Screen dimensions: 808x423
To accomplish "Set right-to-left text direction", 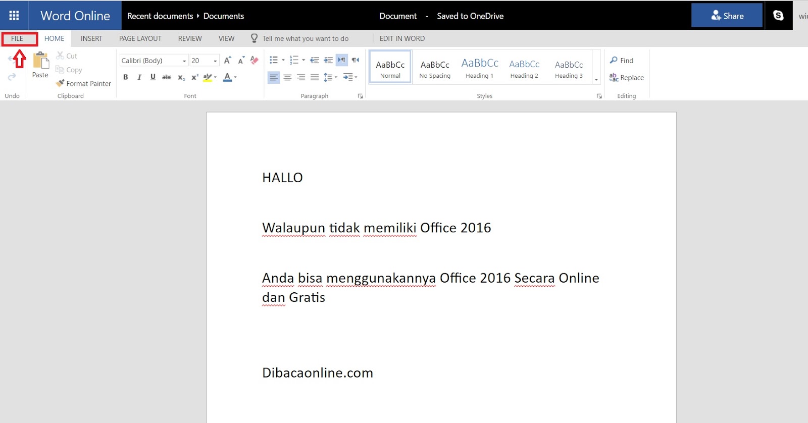I will pos(356,60).
